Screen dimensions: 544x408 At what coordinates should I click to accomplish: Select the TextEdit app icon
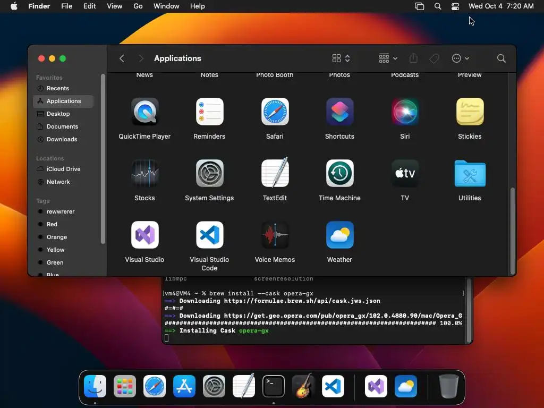point(275,173)
